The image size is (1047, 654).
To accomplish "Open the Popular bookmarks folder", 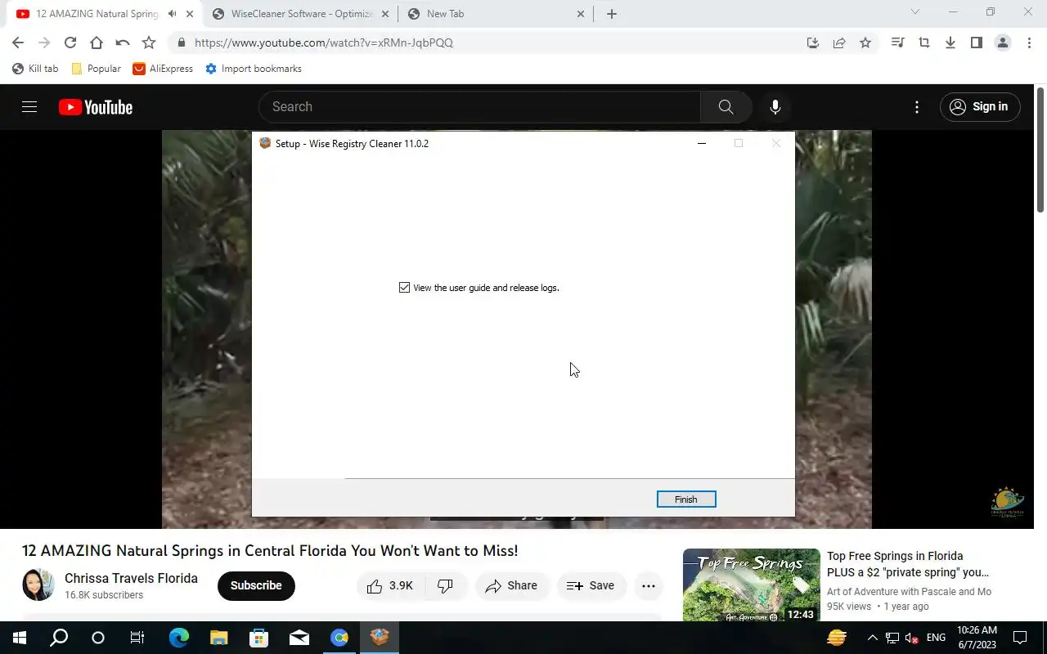I will pos(96,69).
